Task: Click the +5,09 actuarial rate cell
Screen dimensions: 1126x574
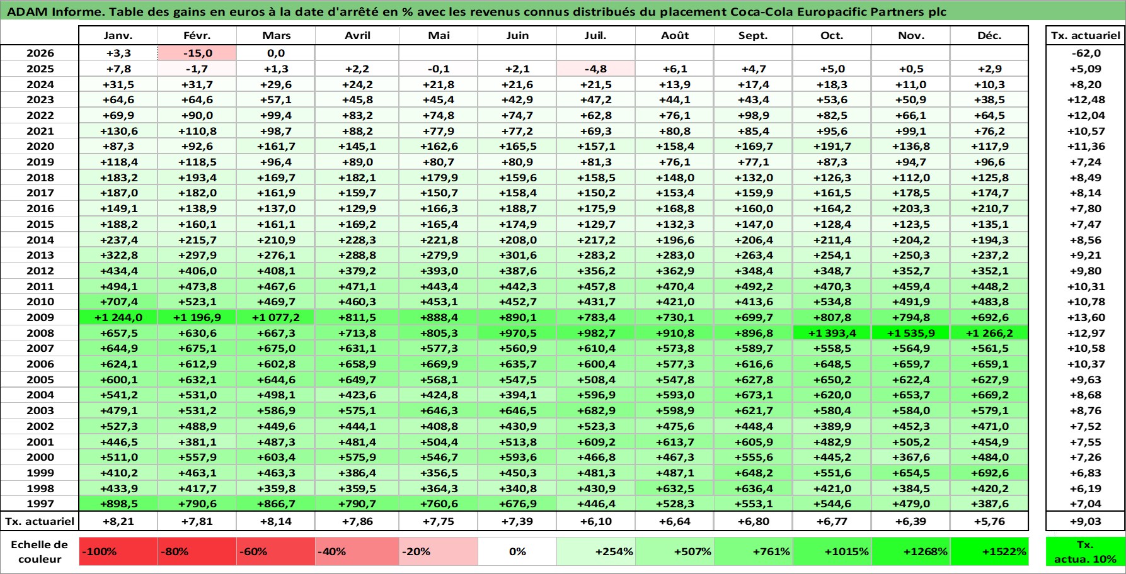Action: 1085,69
